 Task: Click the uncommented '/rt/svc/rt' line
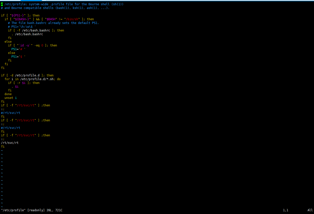(x=10, y=143)
